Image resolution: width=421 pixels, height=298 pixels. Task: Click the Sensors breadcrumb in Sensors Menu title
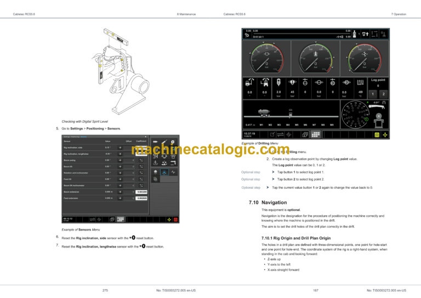83,137
